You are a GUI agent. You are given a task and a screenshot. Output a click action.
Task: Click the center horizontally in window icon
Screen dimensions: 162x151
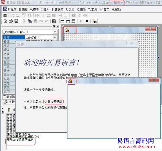click(37, 15)
